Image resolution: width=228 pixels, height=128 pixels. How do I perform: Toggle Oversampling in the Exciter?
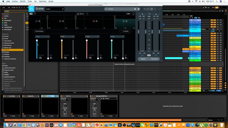[x=39, y=31]
